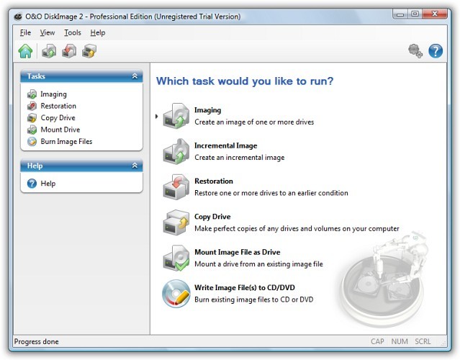The height and width of the screenshot is (360, 460).
Task: Select Copy Drive link in Tasks sidebar
Action: [58, 118]
